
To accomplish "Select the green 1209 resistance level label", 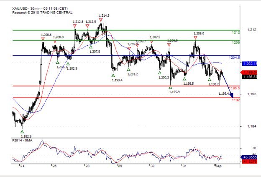I will [236, 42].
